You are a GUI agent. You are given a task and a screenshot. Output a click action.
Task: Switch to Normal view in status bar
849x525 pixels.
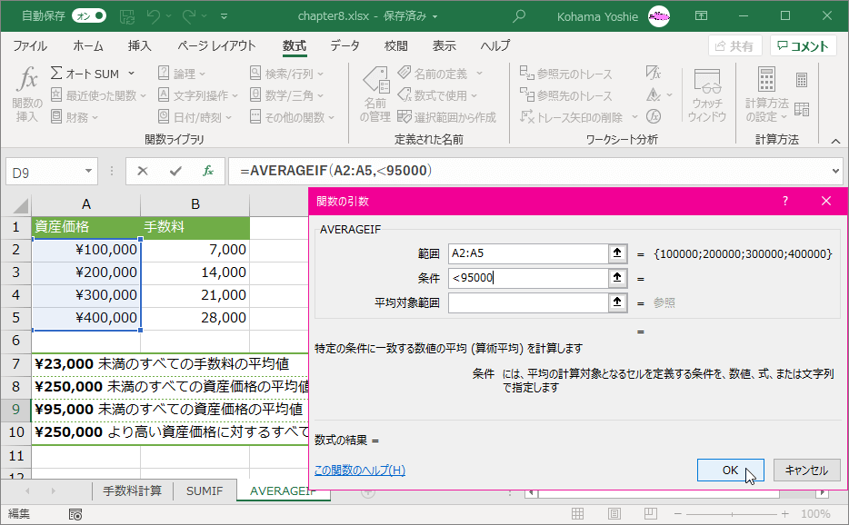(x=578, y=513)
